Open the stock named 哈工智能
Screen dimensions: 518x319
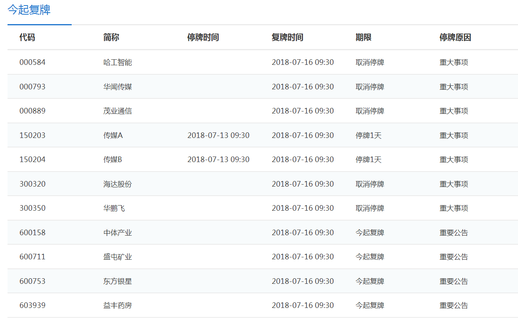(x=118, y=62)
